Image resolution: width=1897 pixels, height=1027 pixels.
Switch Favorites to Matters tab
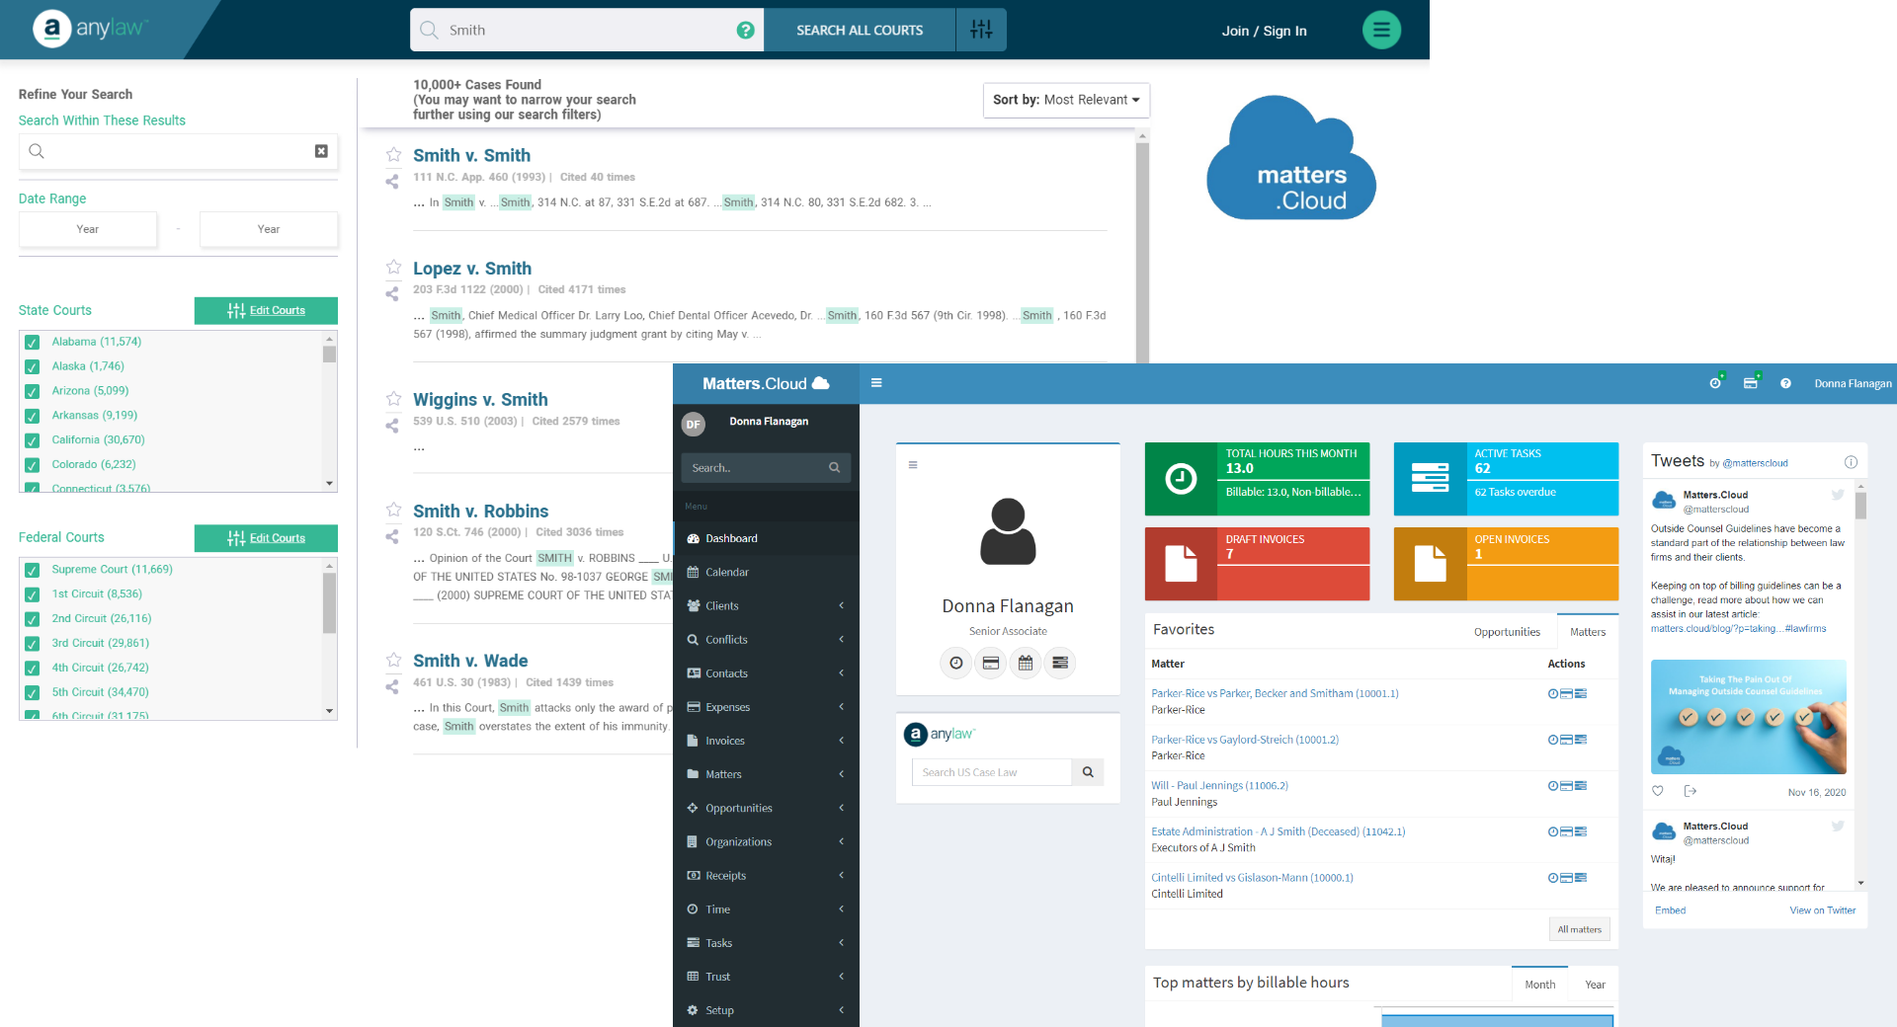tap(1588, 632)
